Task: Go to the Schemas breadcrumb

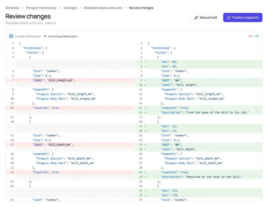Action: click(x=12, y=8)
